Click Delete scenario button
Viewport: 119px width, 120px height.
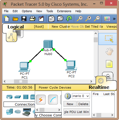point(83,104)
